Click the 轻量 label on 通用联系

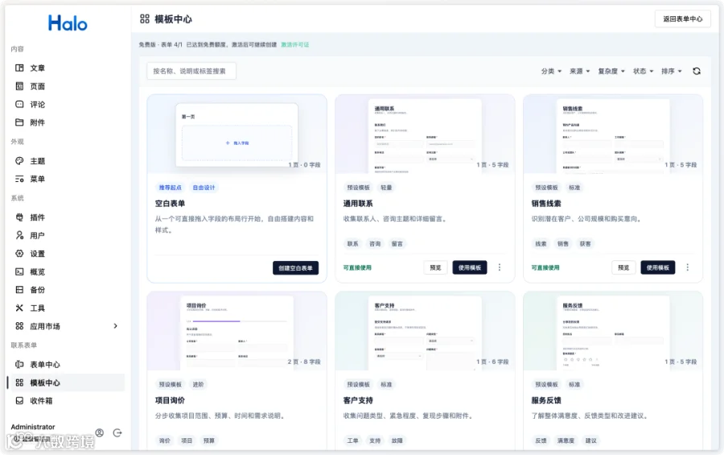(x=386, y=188)
